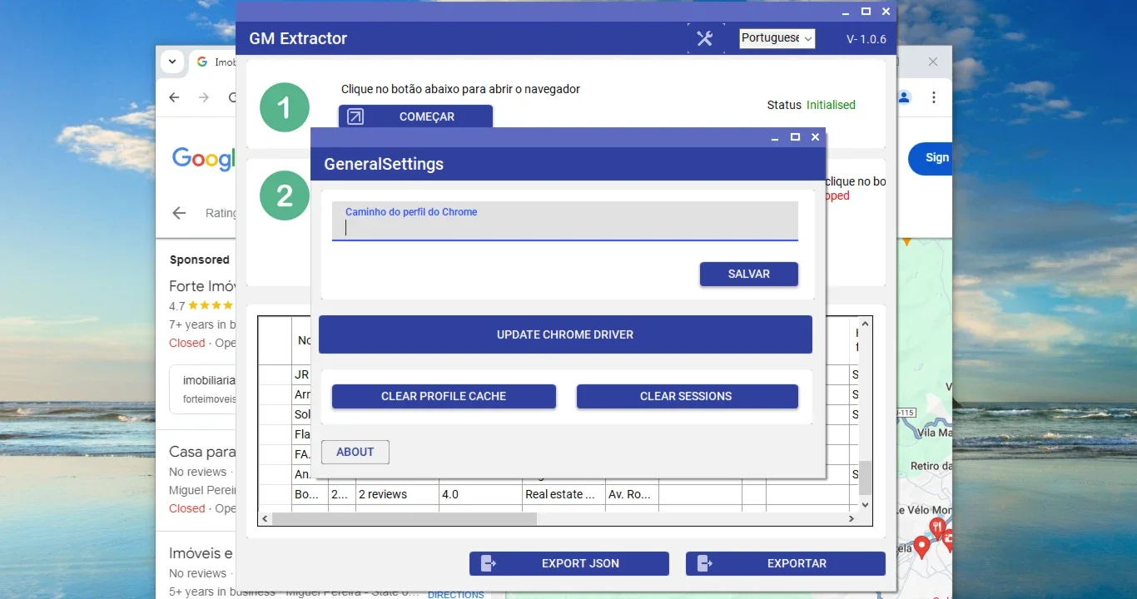Click the open-browser arrow icon on COMEÇAR

tap(355, 116)
